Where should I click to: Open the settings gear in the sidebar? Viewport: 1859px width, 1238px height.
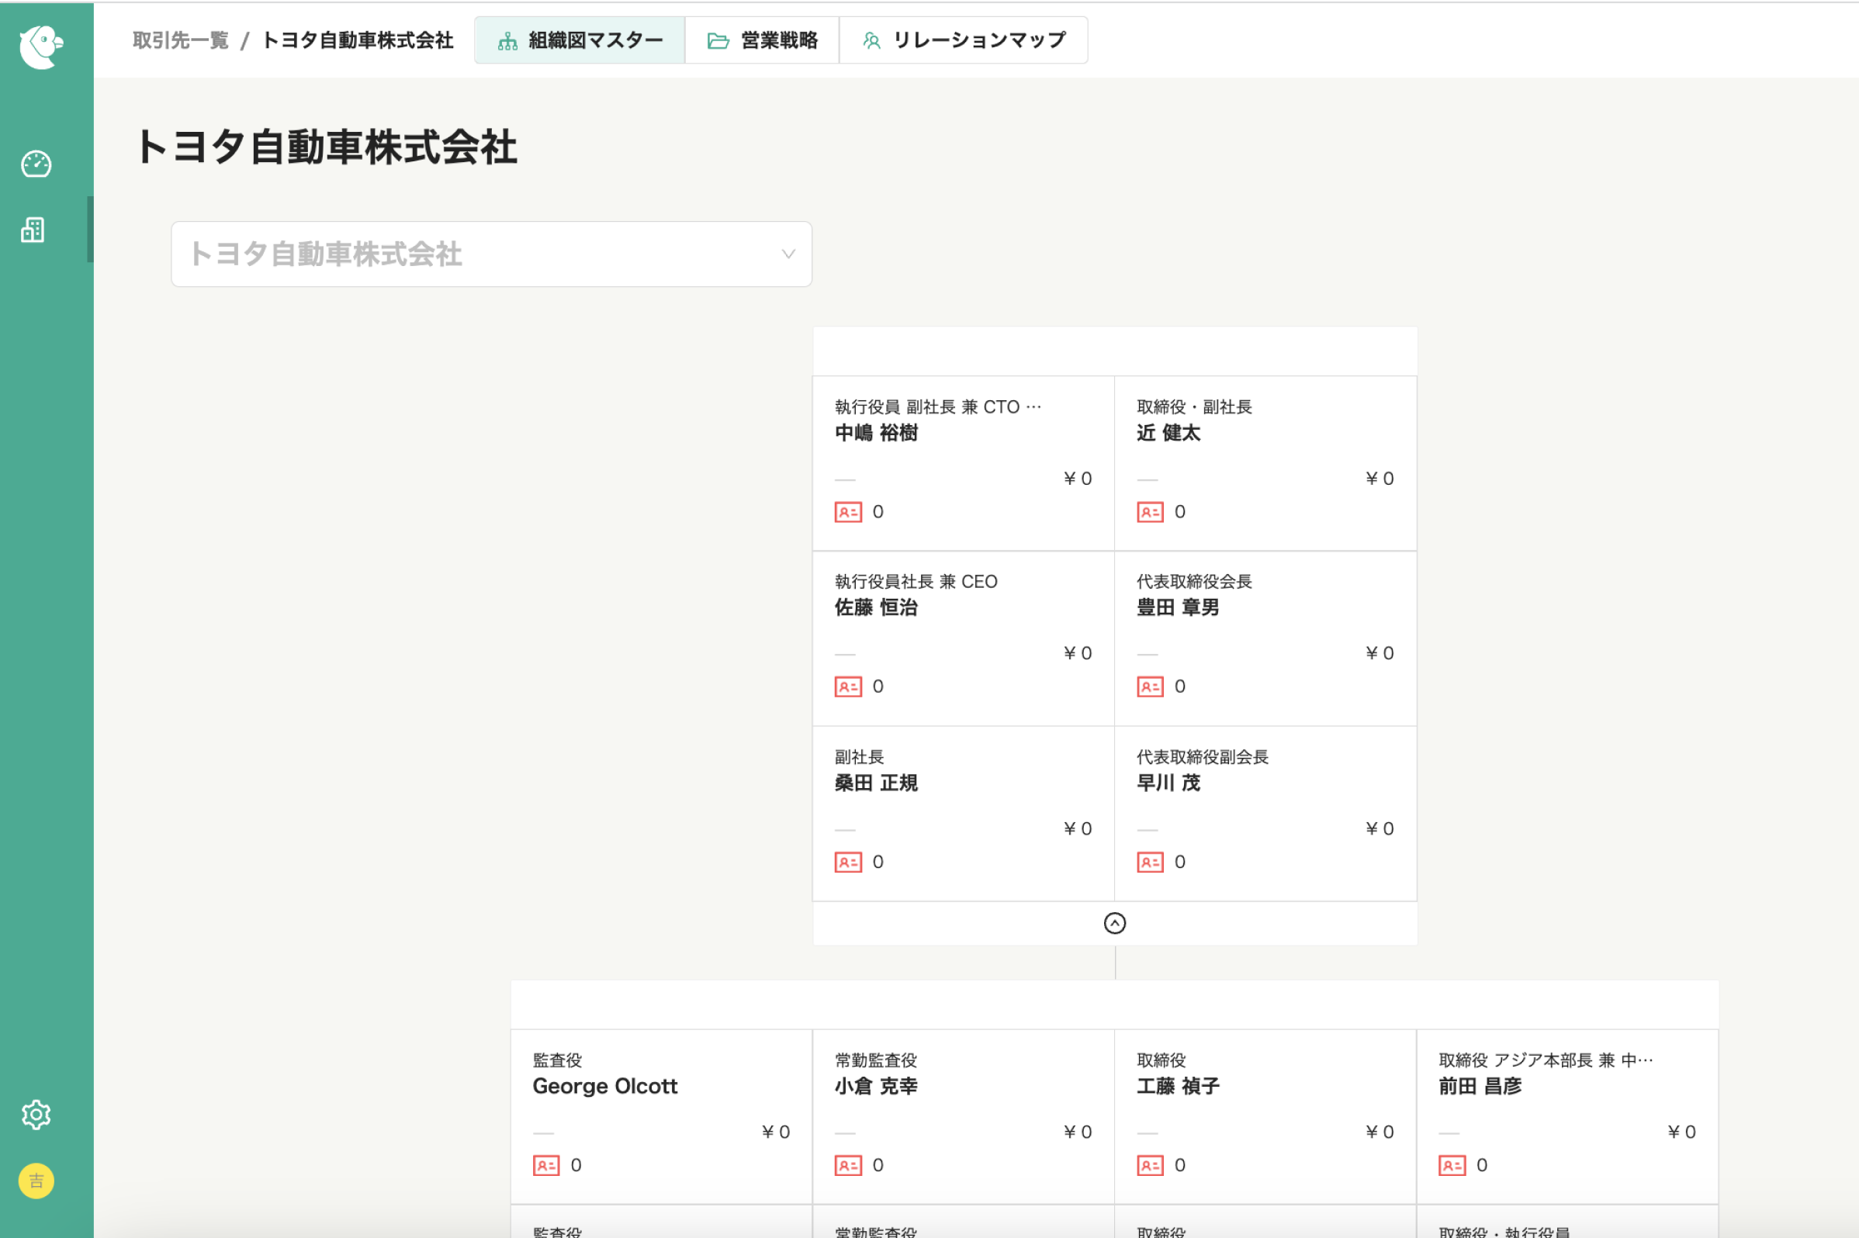[x=36, y=1114]
